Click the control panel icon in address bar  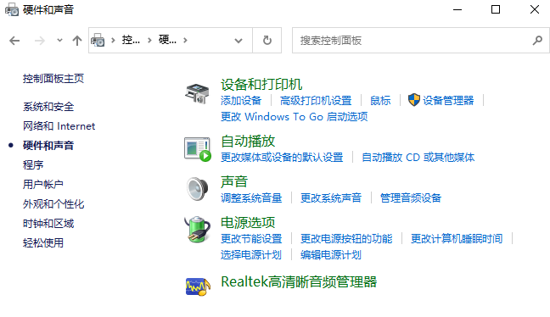pos(98,41)
